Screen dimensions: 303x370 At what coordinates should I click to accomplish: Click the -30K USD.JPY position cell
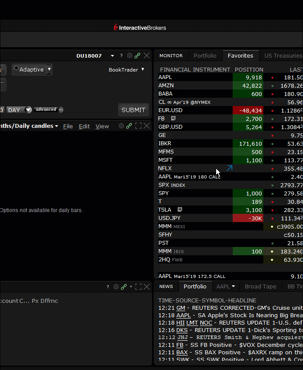click(x=248, y=218)
